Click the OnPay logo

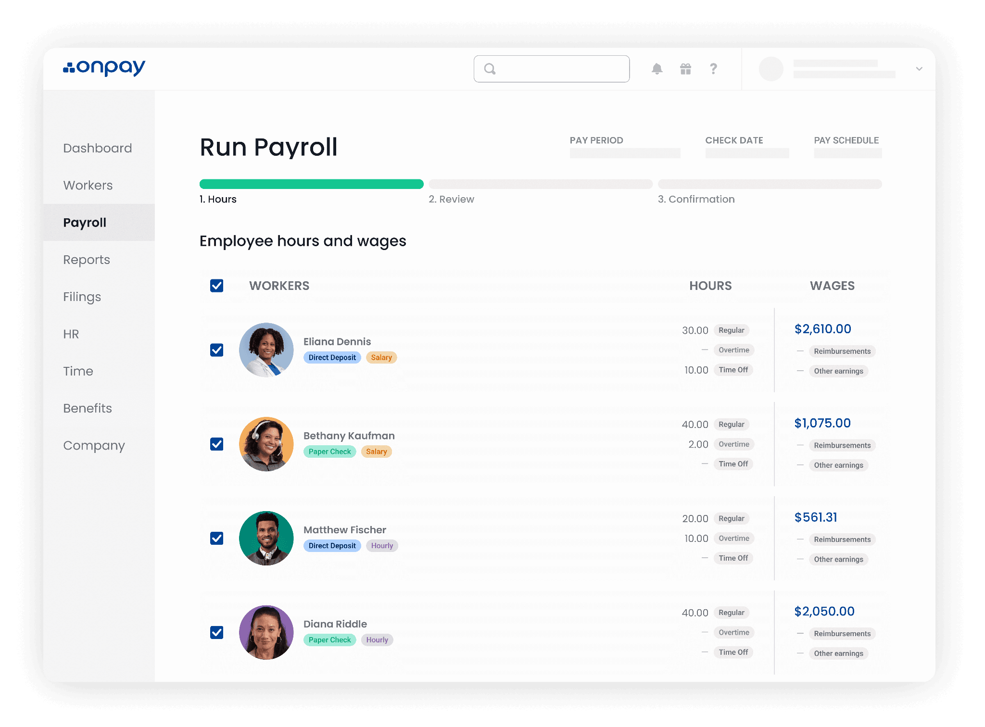pos(104,68)
